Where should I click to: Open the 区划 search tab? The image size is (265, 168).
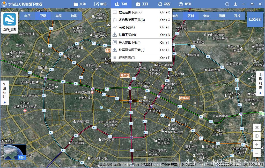(x=191, y=16)
